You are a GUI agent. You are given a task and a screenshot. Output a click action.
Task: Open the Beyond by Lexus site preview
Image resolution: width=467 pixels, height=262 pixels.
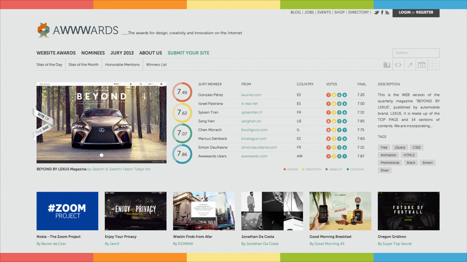point(102,123)
